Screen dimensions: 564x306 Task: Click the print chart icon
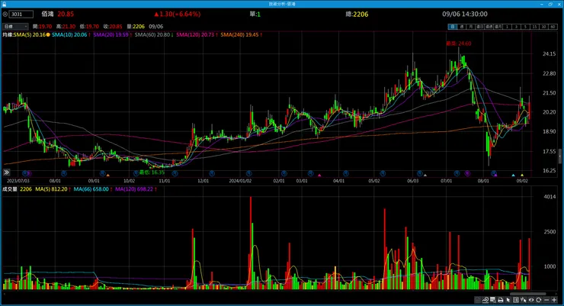(x=500, y=300)
